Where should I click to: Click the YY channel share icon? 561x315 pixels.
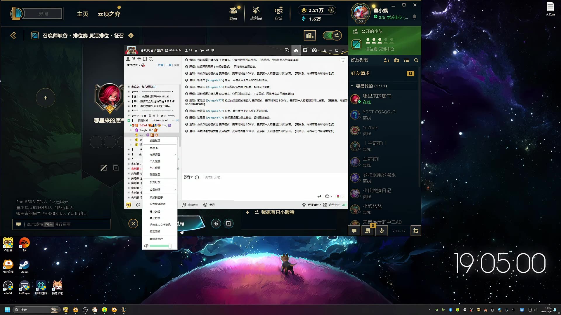tap(207, 50)
